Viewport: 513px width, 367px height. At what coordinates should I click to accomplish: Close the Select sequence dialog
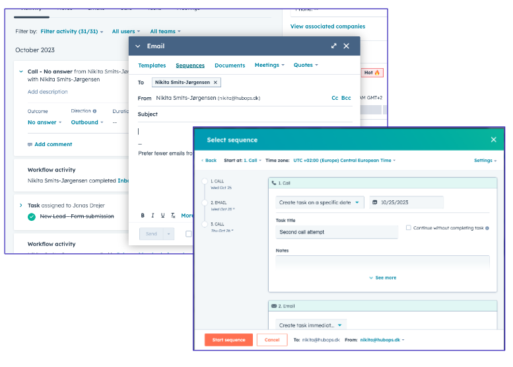(493, 140)
